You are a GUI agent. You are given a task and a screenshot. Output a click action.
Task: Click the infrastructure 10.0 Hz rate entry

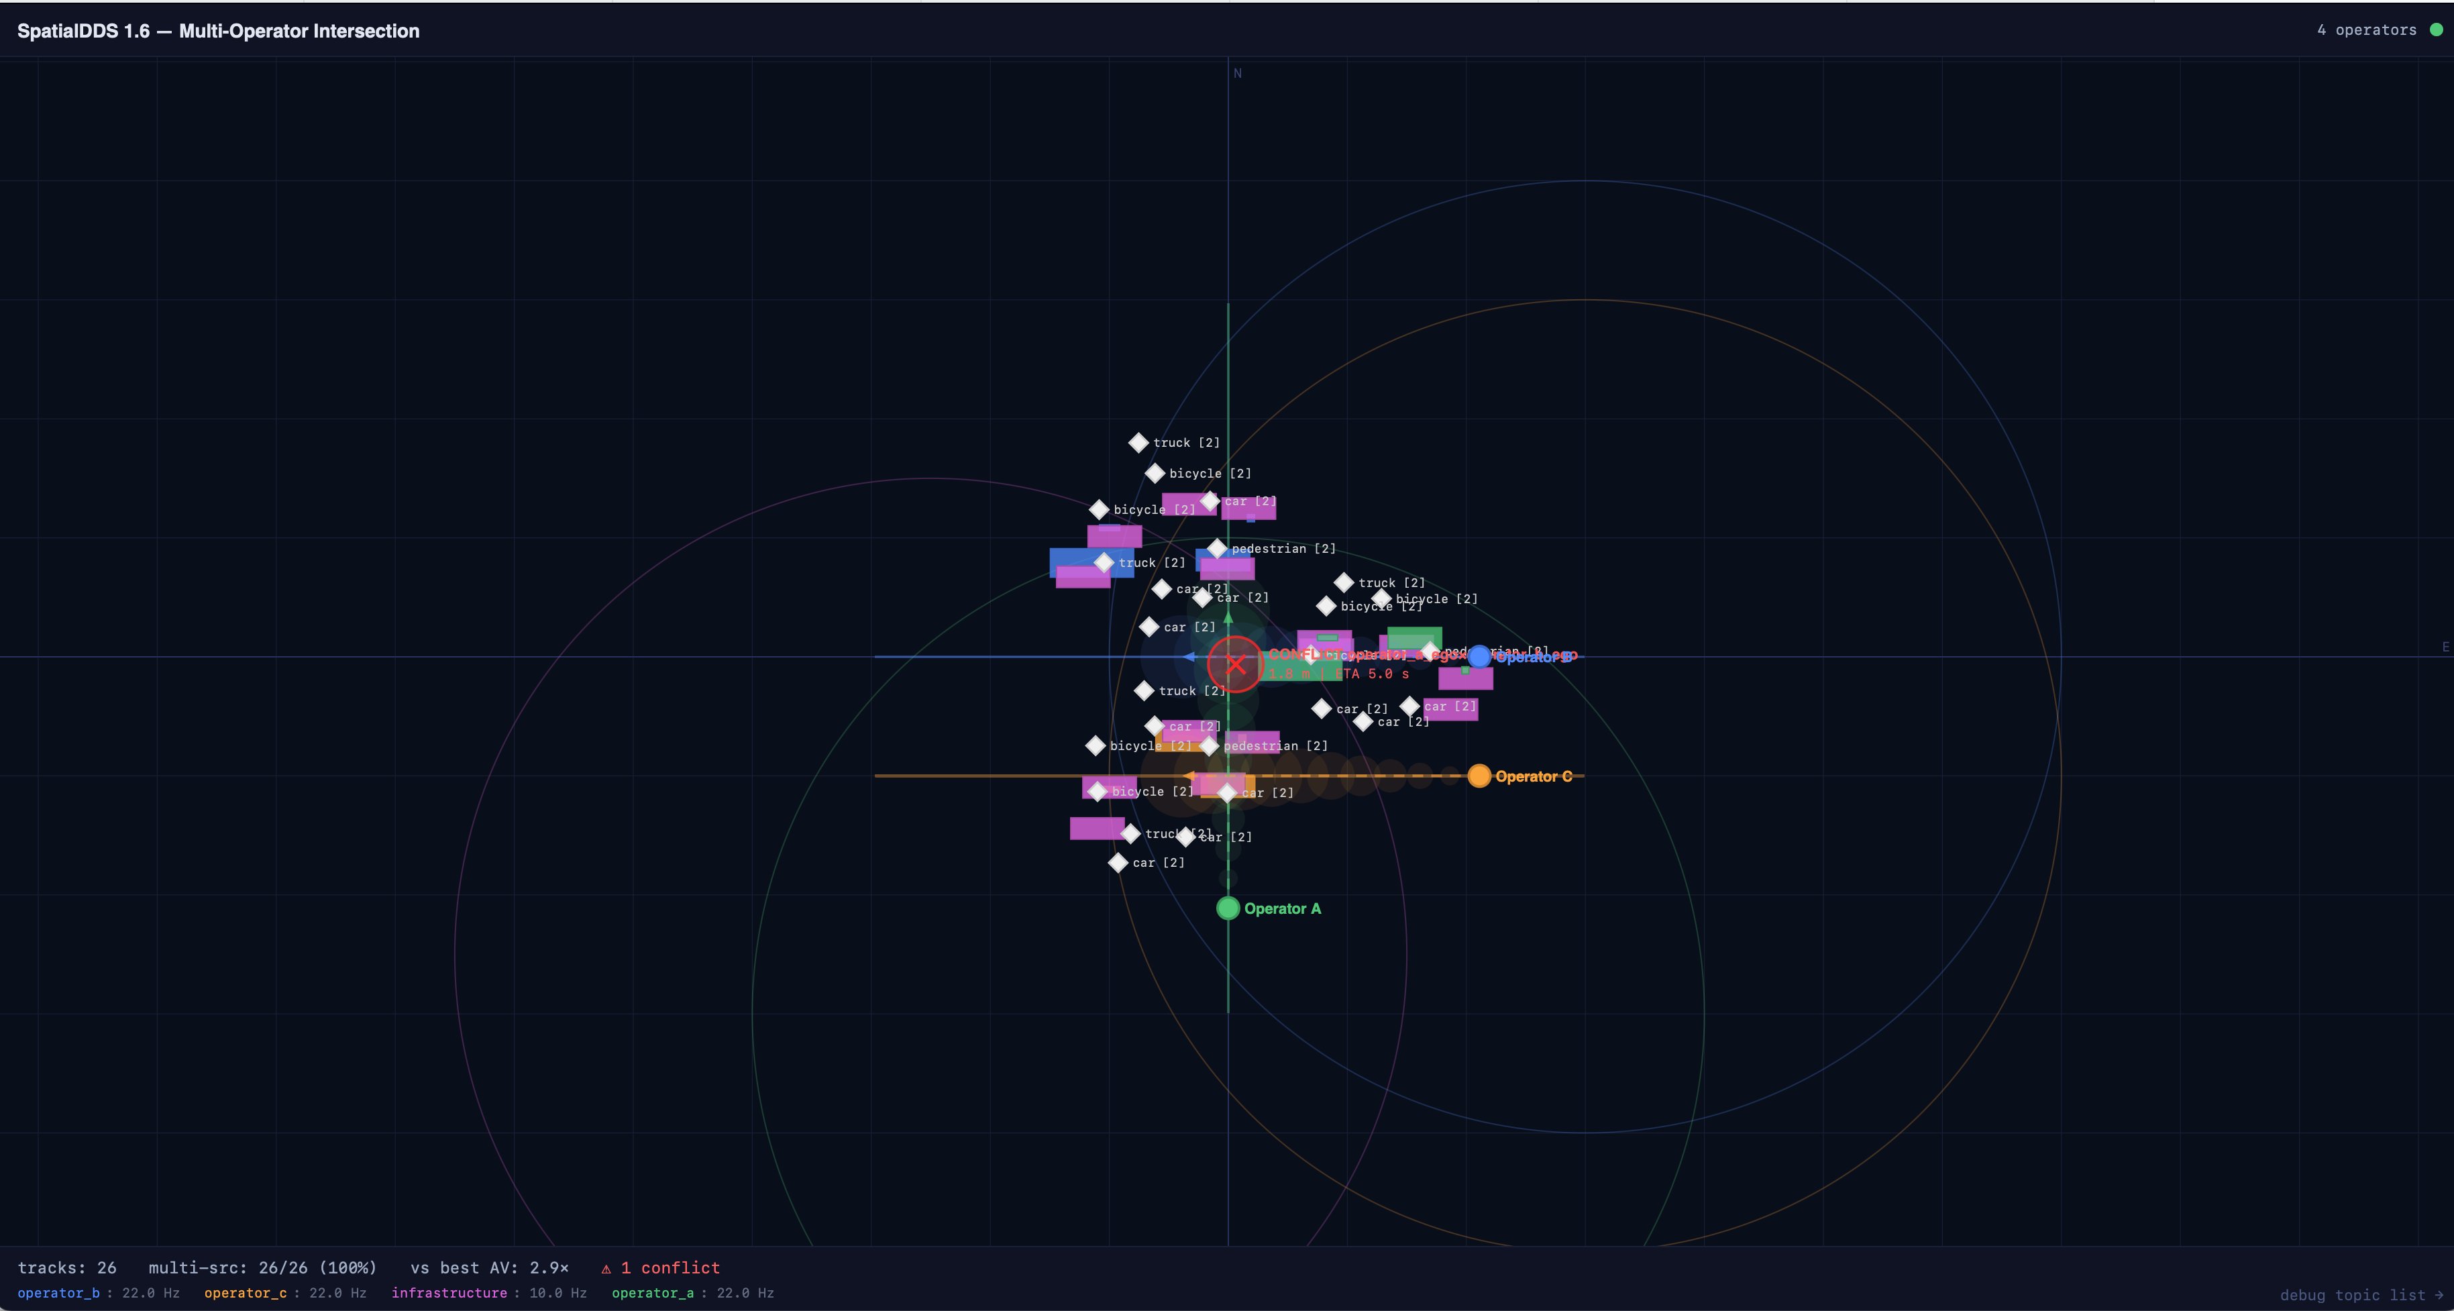point(488,1293)
